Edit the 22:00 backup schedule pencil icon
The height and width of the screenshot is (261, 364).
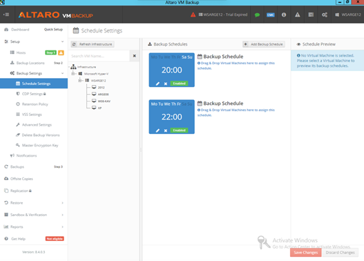157,130
